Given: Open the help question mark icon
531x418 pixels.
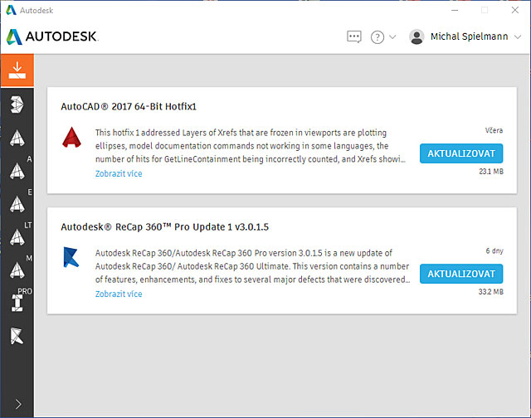Looking at the screenshot, I should tap(378, 36).
